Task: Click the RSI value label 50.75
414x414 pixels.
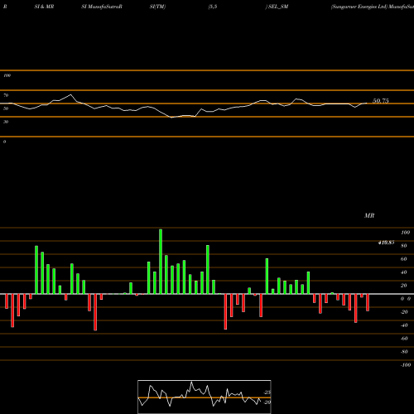Action: [x=381, y=101]
